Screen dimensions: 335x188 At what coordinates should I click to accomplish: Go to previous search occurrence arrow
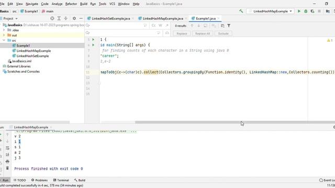[192, 26]
